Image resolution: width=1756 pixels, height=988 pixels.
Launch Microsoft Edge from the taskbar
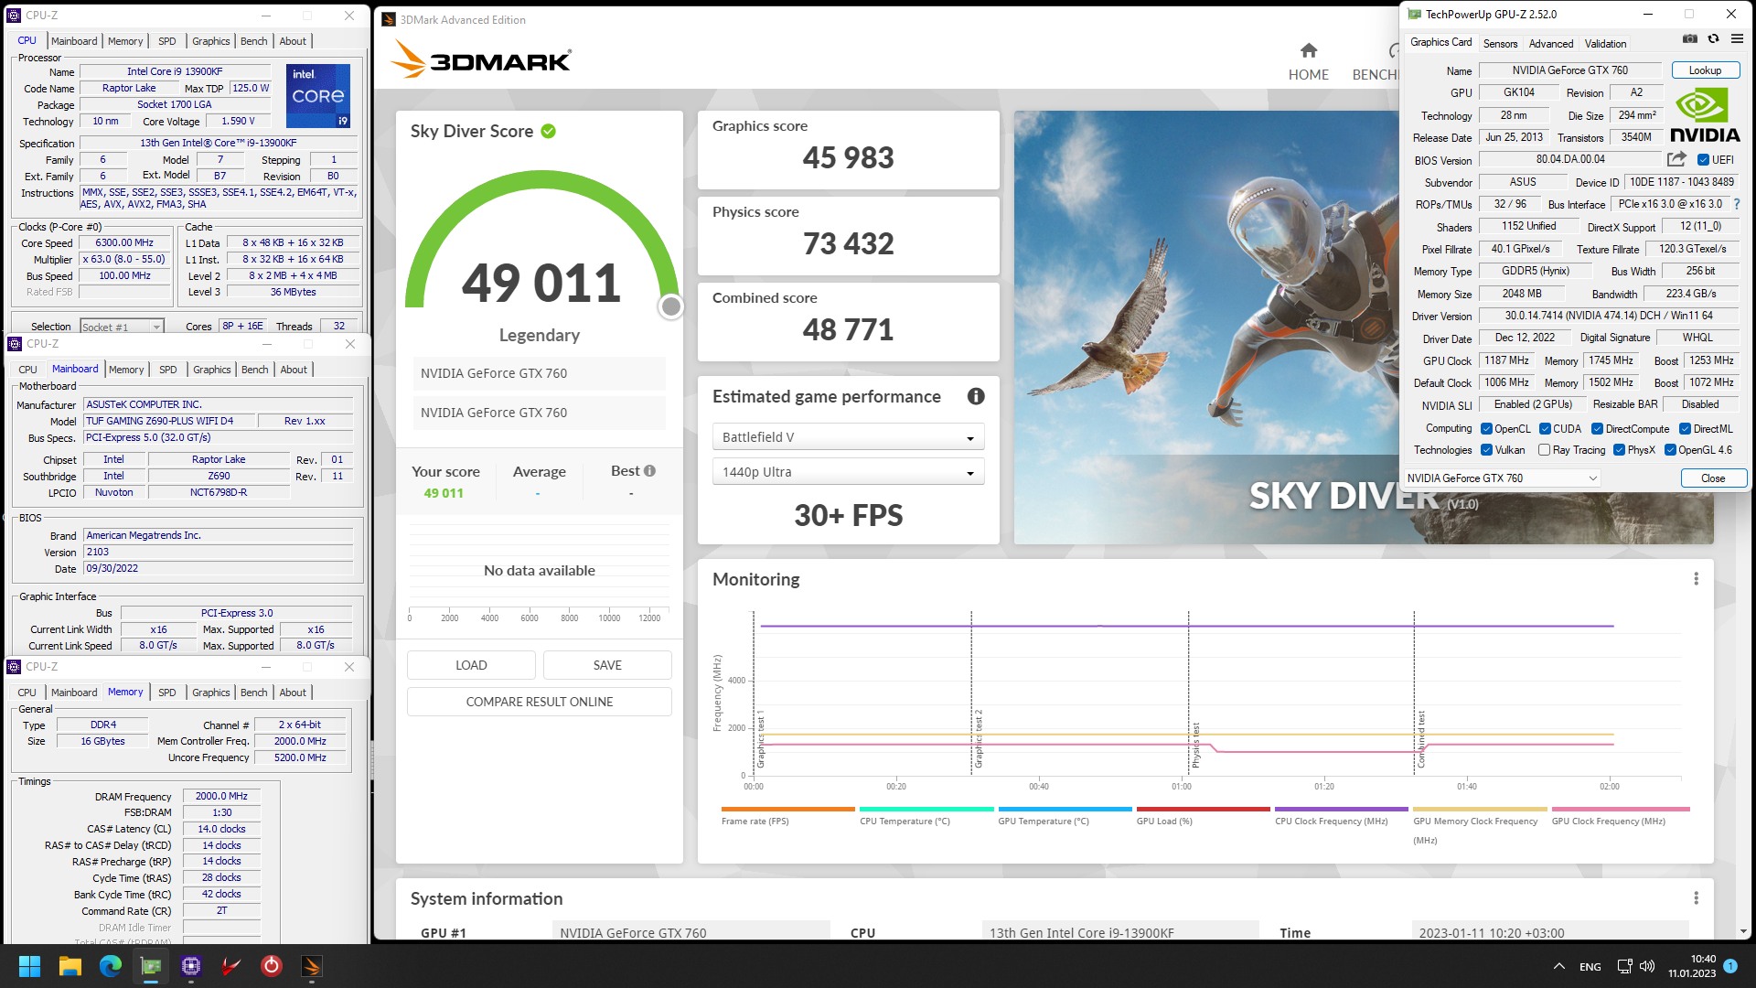click(111, 966)
